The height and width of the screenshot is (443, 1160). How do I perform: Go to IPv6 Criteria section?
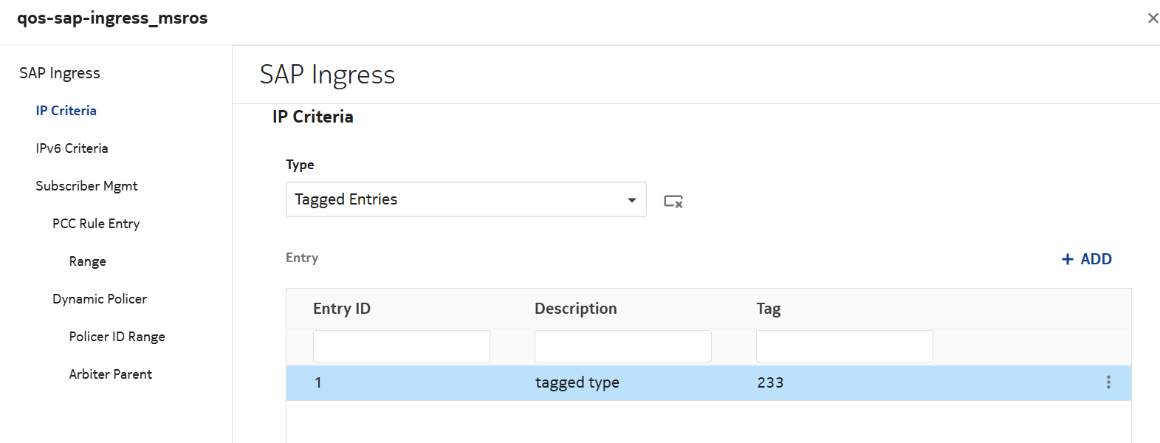[x=72, y=148]
